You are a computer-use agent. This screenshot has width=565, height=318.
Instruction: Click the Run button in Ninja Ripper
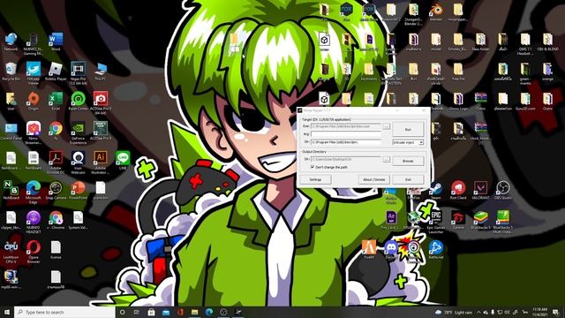pyautogui.click(x=408, y=129)
